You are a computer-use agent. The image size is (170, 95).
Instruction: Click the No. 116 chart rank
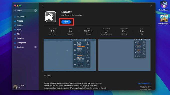point(88,31)
